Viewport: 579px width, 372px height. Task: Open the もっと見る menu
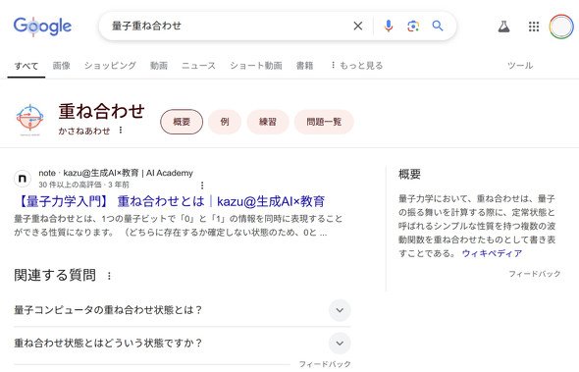[x=356, y=66]
